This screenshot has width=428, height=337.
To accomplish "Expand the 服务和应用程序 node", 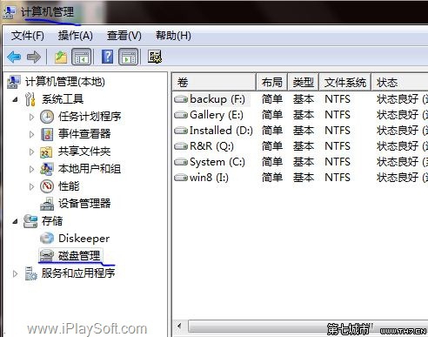I will (x=15, y=273).
